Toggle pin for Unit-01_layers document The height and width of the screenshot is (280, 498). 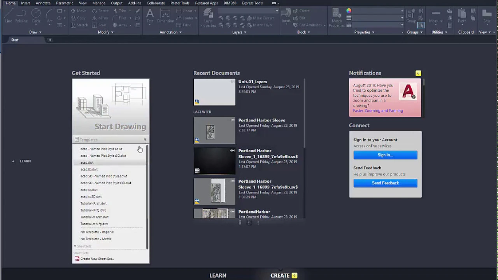coord(233,82)
